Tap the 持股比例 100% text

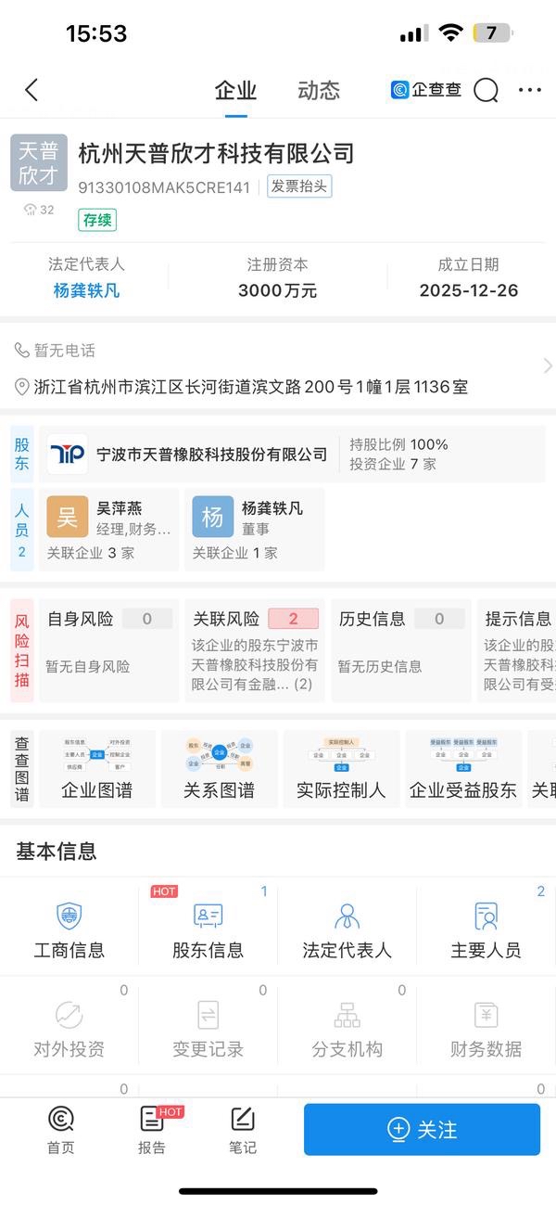[x=398, y=444]
